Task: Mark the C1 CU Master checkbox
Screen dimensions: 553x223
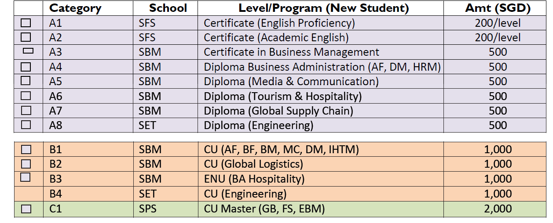Action: [26, 209]
